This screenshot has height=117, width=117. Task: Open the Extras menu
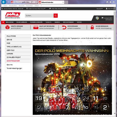(37, 6)
